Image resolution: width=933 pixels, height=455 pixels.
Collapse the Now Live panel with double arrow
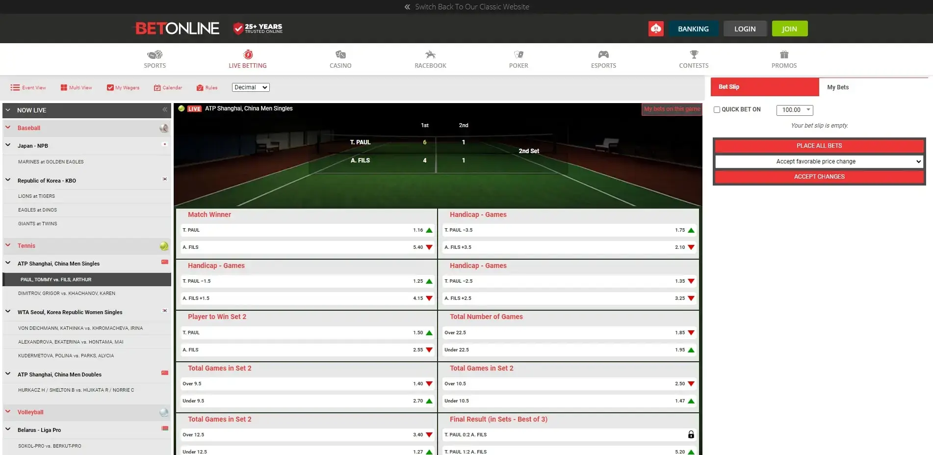[165, 110]
